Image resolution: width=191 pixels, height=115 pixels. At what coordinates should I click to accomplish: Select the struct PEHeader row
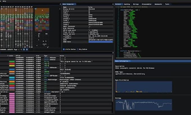[56, 58]
